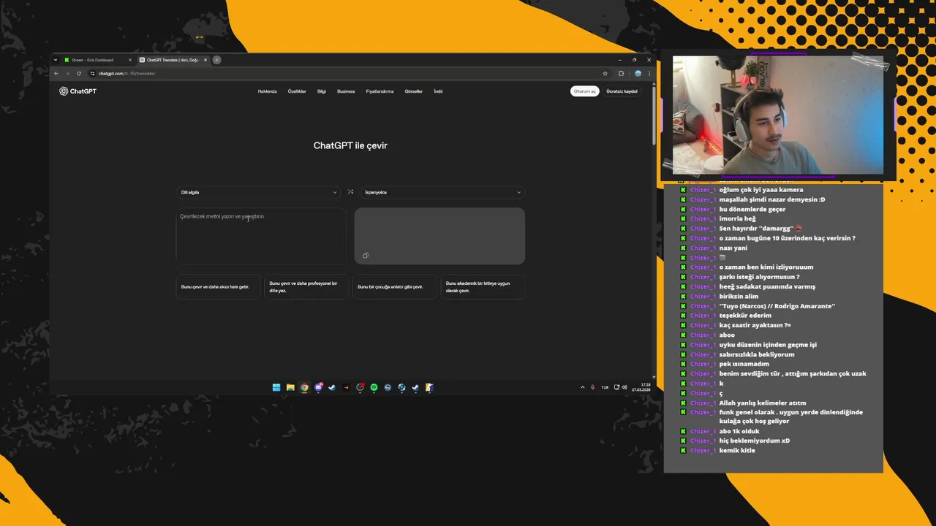
Task: Click the 'ChatGPT ile çevir' heading
Action: tap(350, 145)
